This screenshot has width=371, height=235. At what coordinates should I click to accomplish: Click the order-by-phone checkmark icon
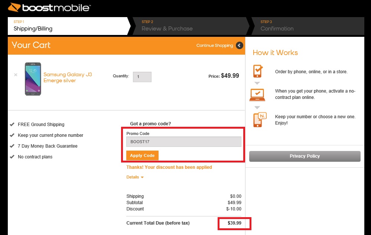click(x=258, y=71)
